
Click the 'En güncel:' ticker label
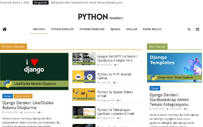pyautogui.click(x=41, y=3)
